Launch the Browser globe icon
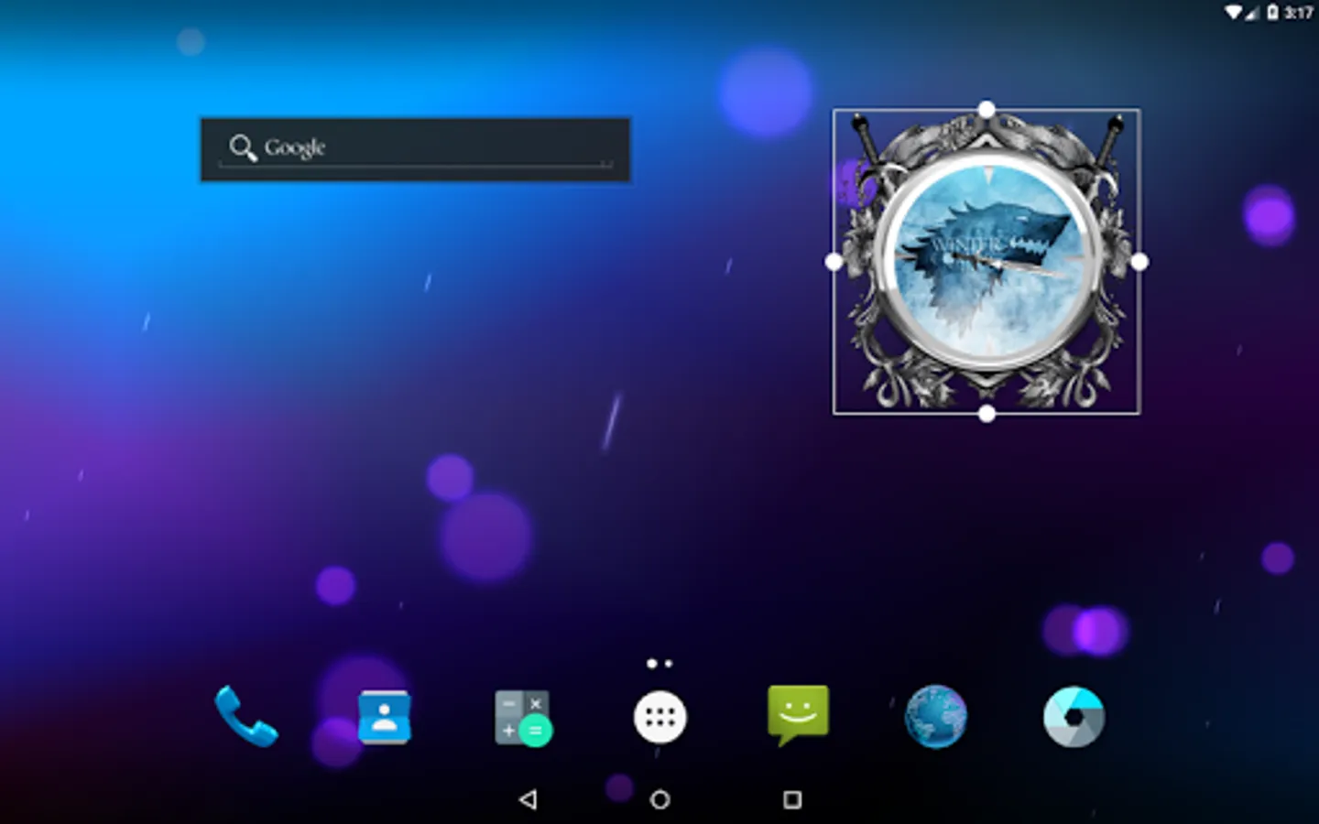Screen dimensions: 1319x824 (935, 717)
